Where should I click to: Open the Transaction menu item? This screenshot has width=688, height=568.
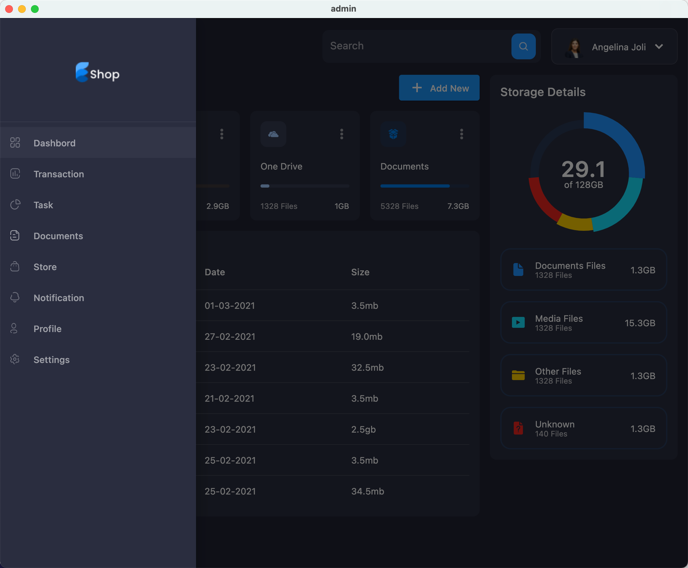(98, 174)
